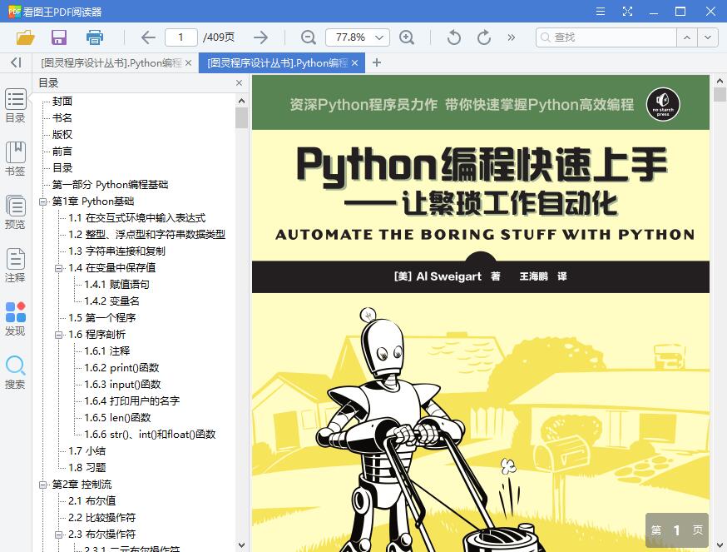The height and width of the screenshot is (552, 727).
Task: Click outline panel scroll-down arrow
Action: click(x=241, y=545)
